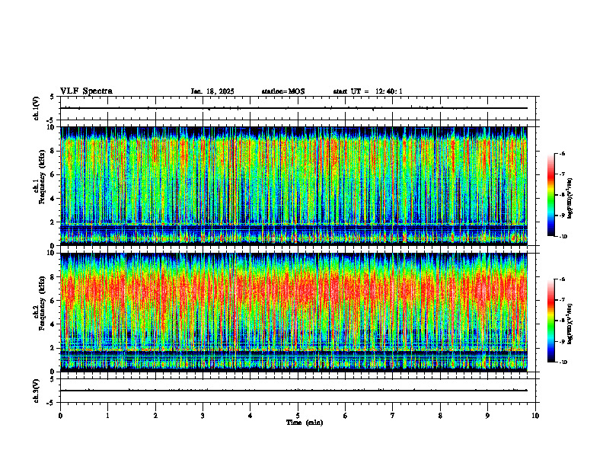Click the "Time (min)" x-axis label
This screenshot has height=466, width=603.
click(305, 423)
